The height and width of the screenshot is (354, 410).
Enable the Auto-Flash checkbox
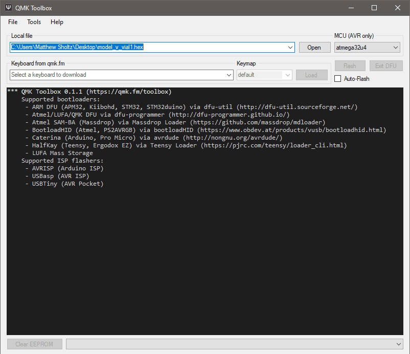(x=337, y=79)
